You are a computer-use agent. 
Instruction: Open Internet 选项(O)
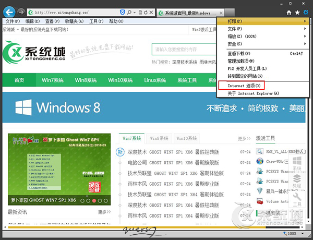pyautogui.click(x=263, y=86)
